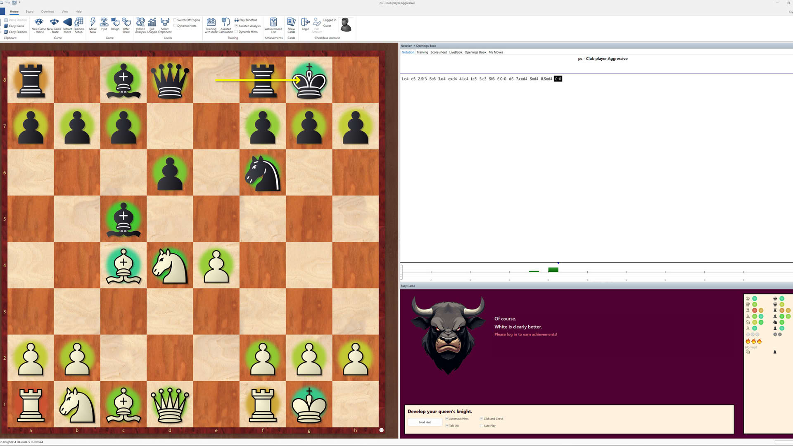
Task: Toggle Dynamic Hints in the Levels group
Action: 175,26
